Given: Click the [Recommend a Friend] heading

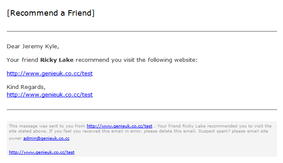Looking at the screenshot, I should pos(51,13).
